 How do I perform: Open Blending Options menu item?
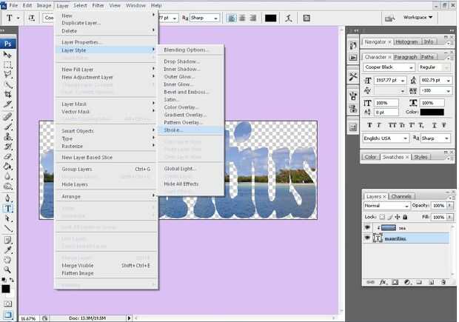point(186,50)
